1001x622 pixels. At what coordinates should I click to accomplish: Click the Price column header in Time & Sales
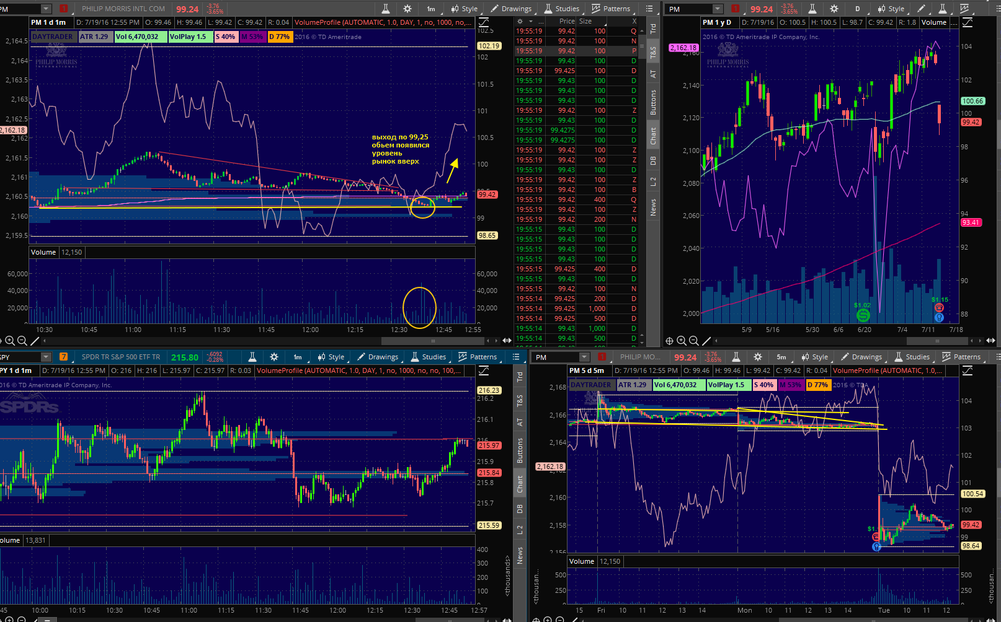[x=567, y=21]
